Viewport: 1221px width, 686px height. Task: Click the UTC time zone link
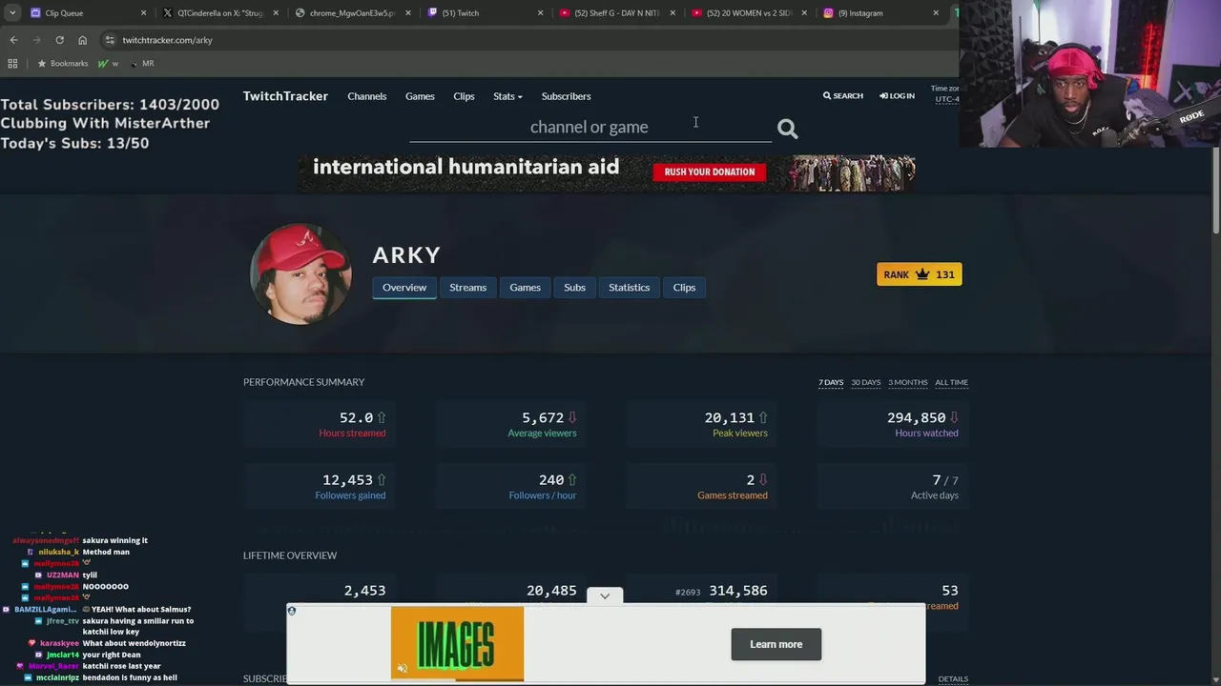pos(946,99)
